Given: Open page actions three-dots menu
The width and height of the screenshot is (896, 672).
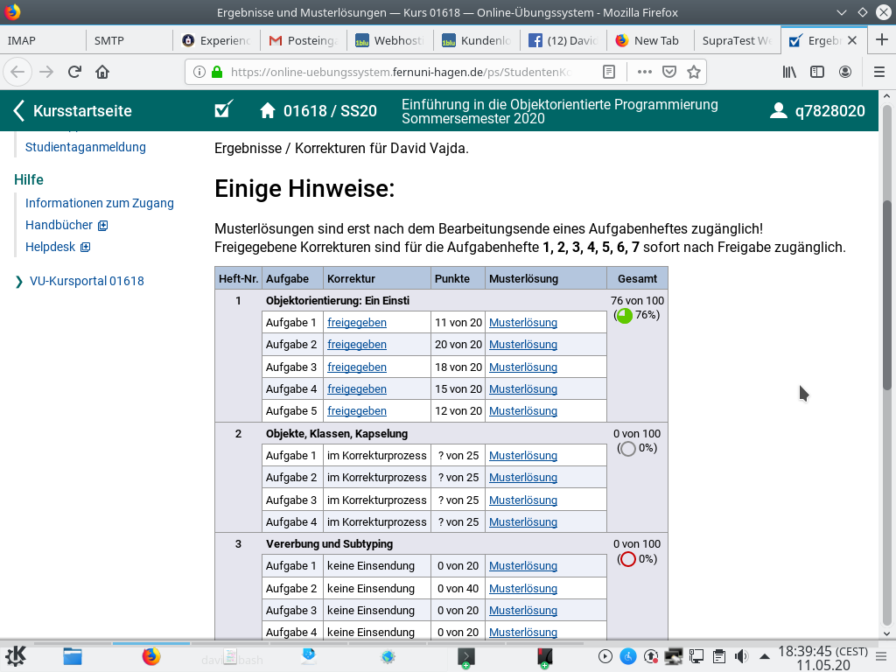Looking at the screenshot, I should (645, 72).
